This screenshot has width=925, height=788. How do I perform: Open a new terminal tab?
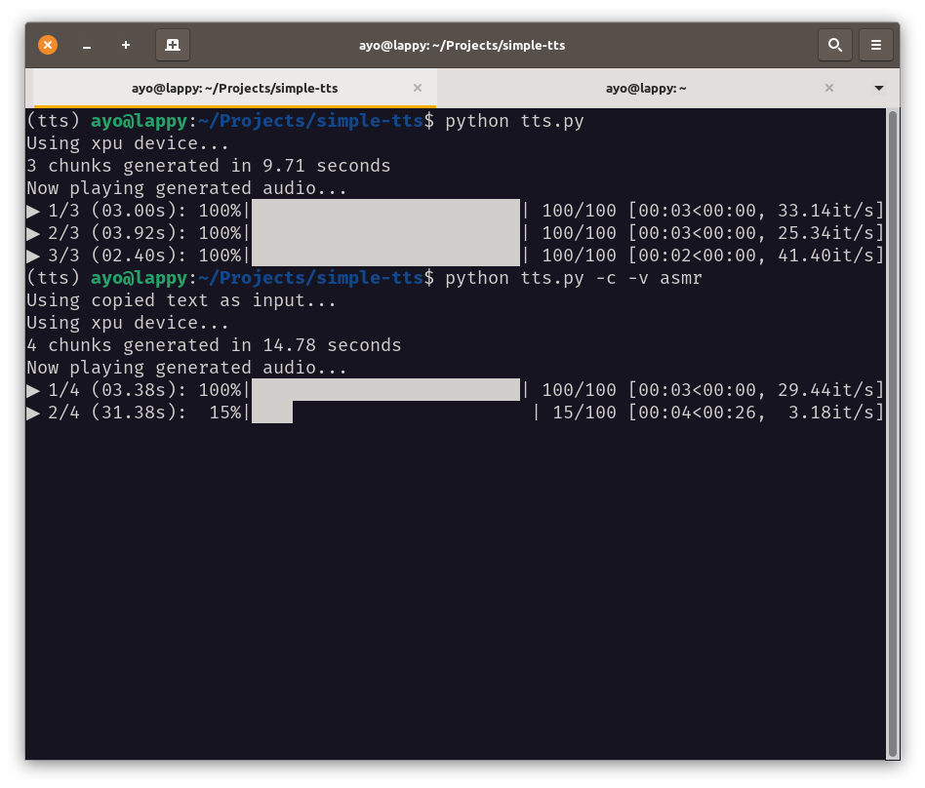tap(173, 45)
